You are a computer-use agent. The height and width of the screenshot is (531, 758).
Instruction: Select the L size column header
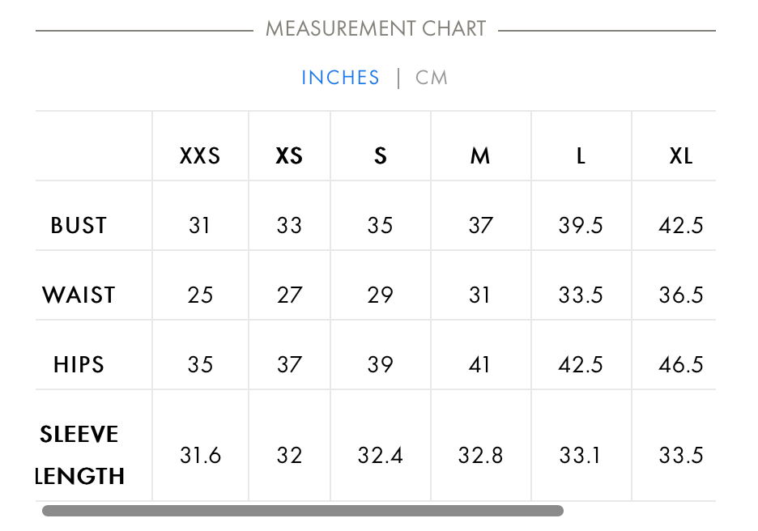pos(581,155)
